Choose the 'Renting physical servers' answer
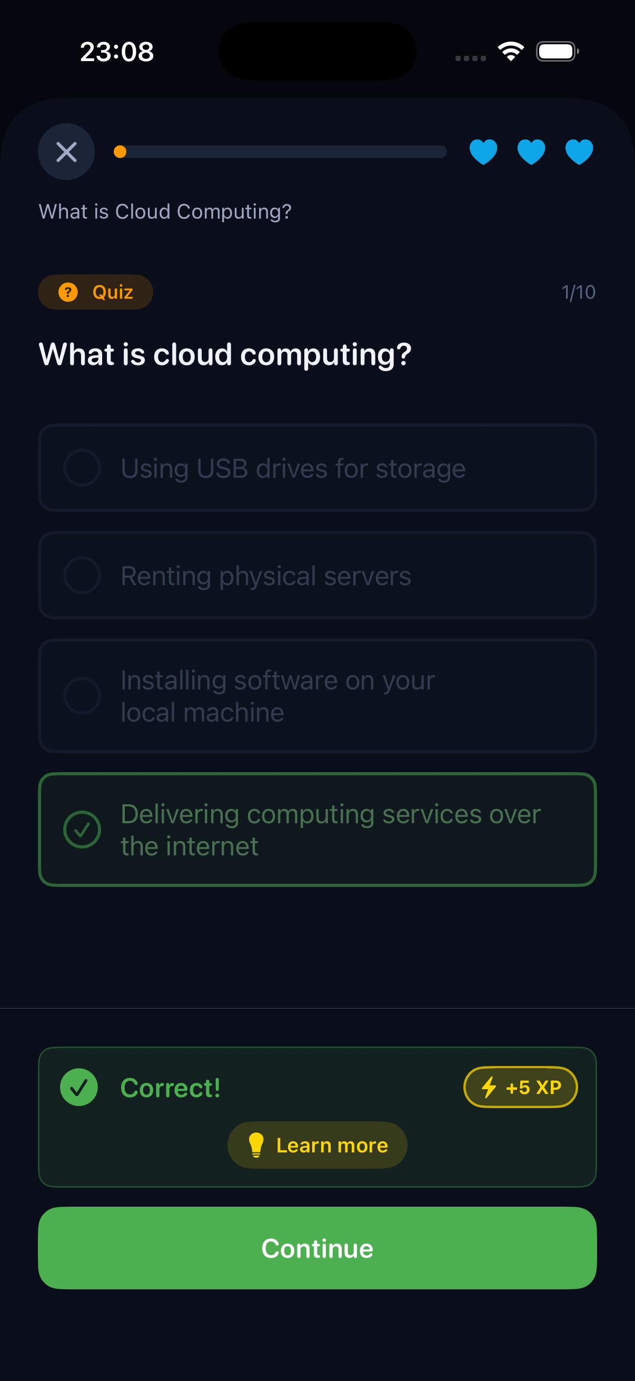 click(317, 575)
